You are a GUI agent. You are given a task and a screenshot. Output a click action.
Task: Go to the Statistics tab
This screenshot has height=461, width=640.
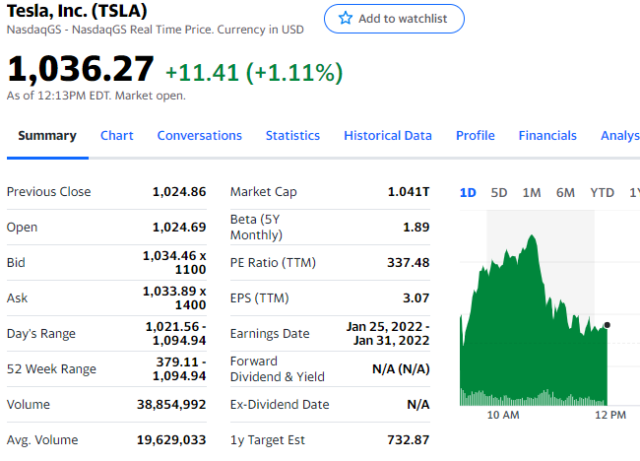coord(292,136)
